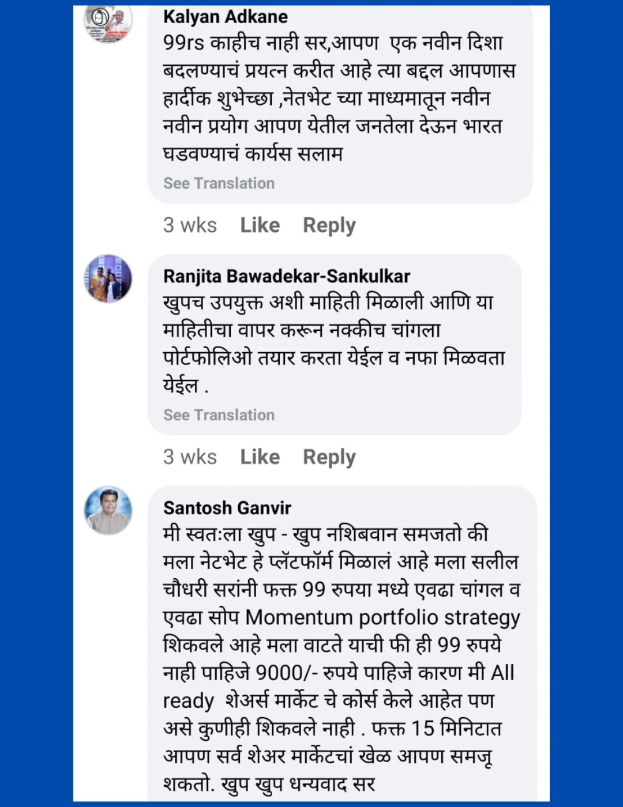Screen dimensions: 623x807
Task: Click the Ranjita Bawadekar-Sankulkar name
Action: 286,276
